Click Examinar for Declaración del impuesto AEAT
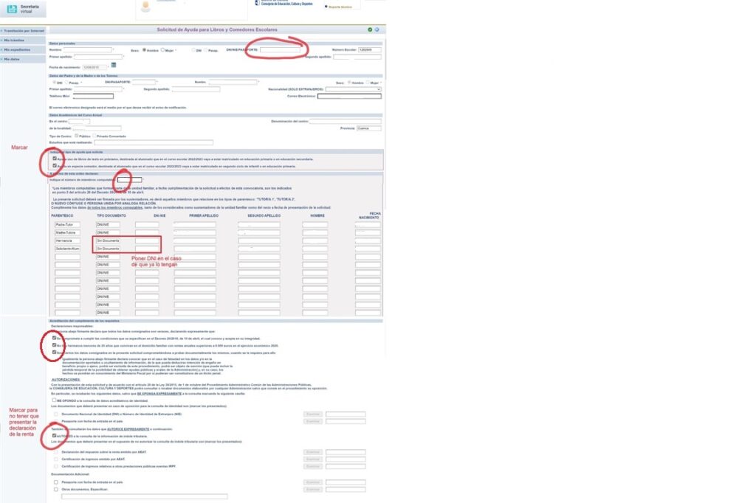 click(313, 452)
